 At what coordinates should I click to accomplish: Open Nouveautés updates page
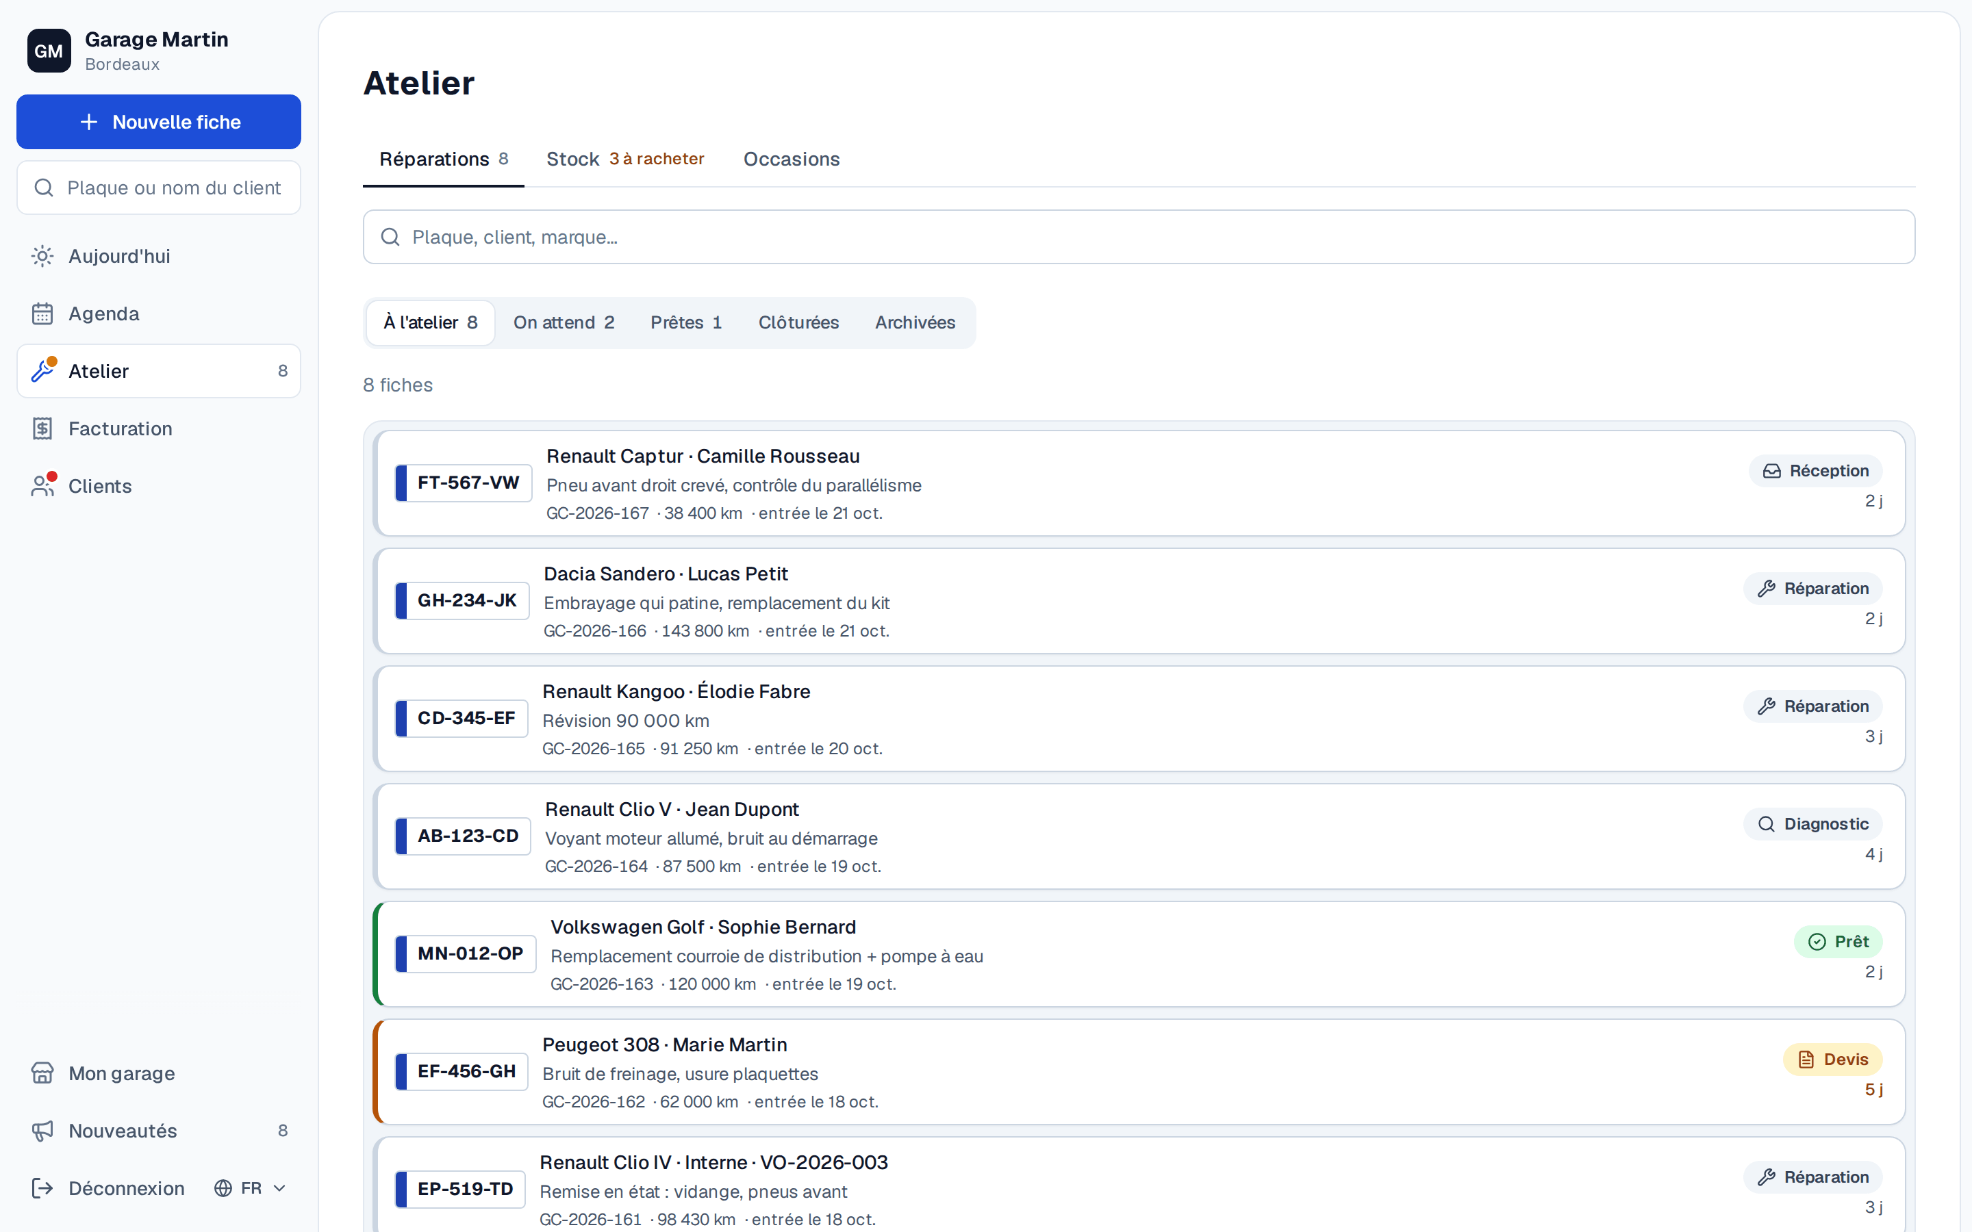(x=159, y=1130)
